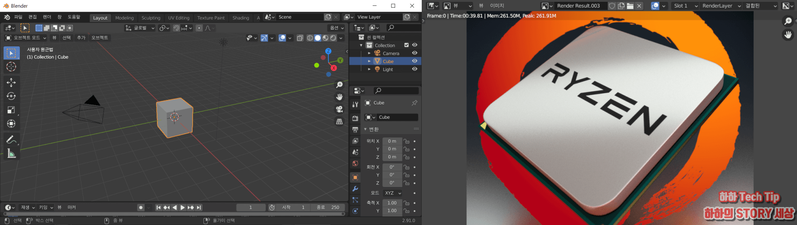Toggle the camera view icon in viewport
The height and width of the screenshot is (225, 797).
tap(340, 109)
